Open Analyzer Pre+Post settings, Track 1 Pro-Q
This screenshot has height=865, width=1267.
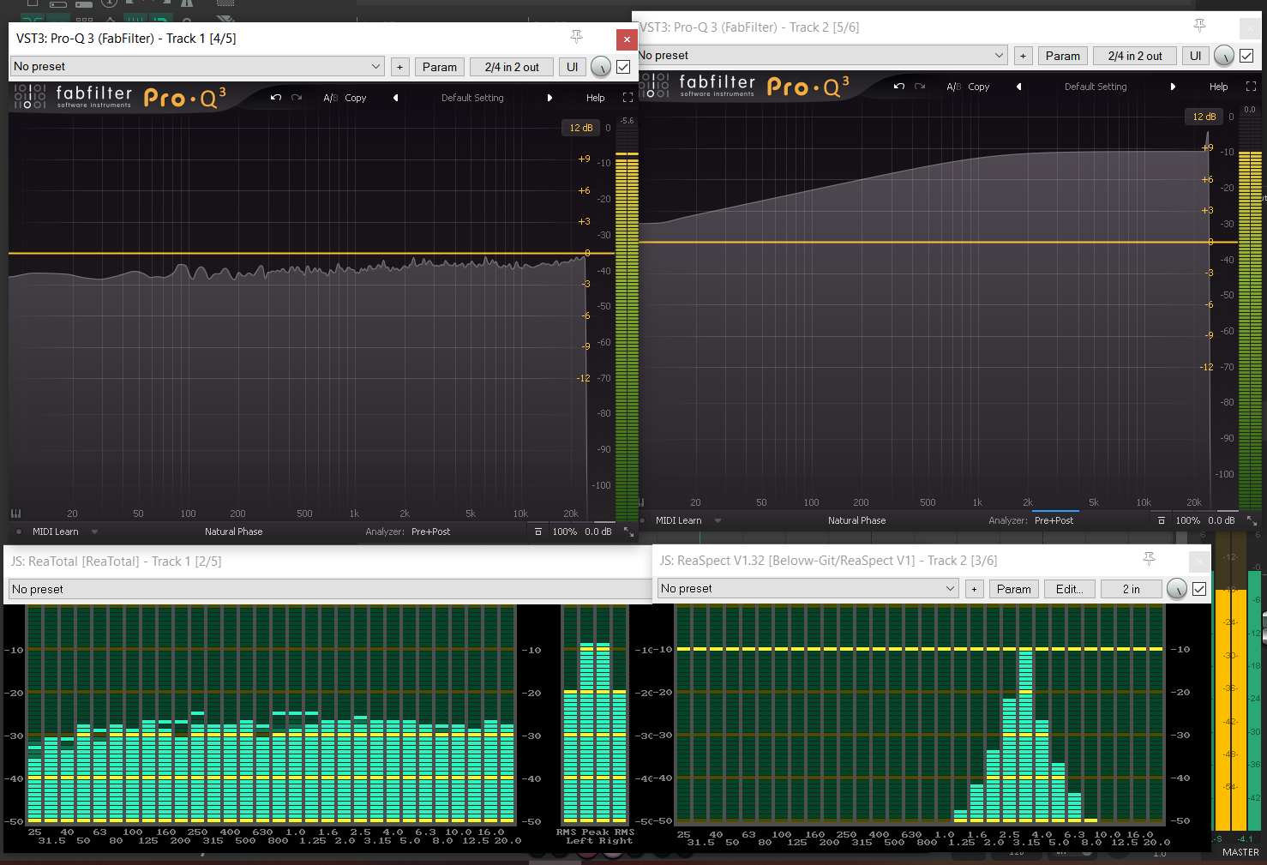[430, 532]
